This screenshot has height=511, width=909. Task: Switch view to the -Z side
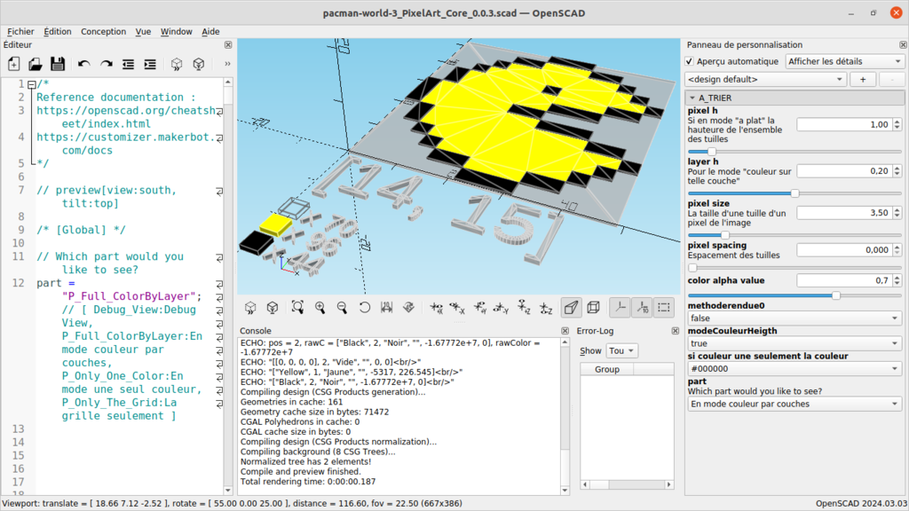[x=546, y=308]
